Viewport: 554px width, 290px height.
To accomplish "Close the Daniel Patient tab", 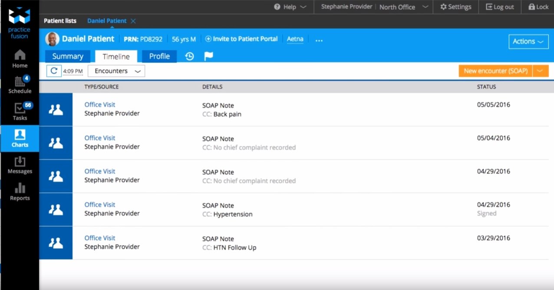I will click(133, 21).
